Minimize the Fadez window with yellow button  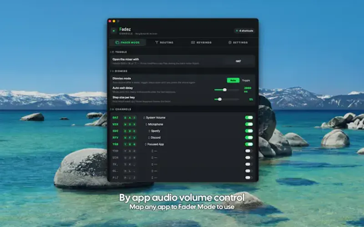[x=114, y=21]
